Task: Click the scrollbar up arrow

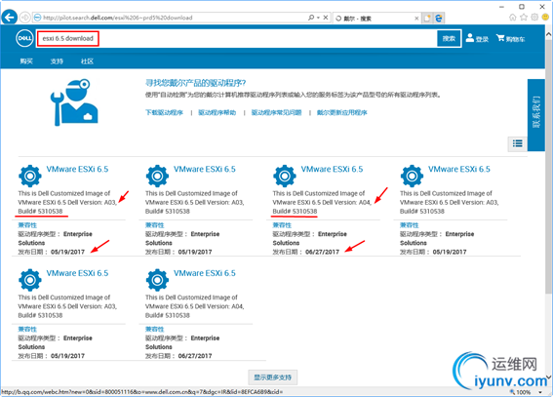Action: pos(548,34)
